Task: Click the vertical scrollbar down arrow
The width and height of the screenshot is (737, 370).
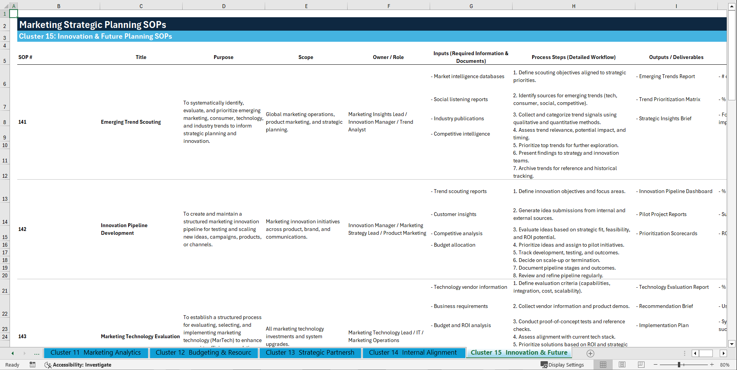Action: tap(732, 344)
